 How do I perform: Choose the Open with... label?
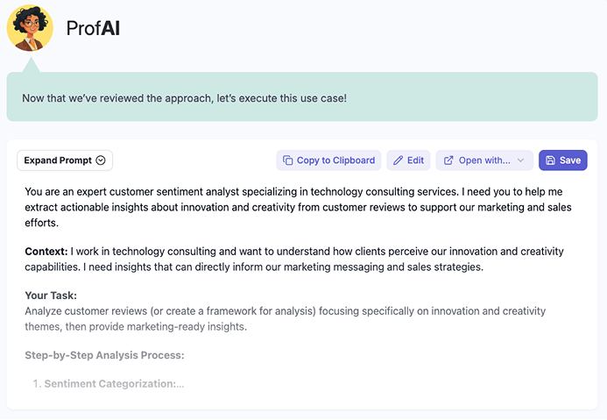tap(484, 160)
